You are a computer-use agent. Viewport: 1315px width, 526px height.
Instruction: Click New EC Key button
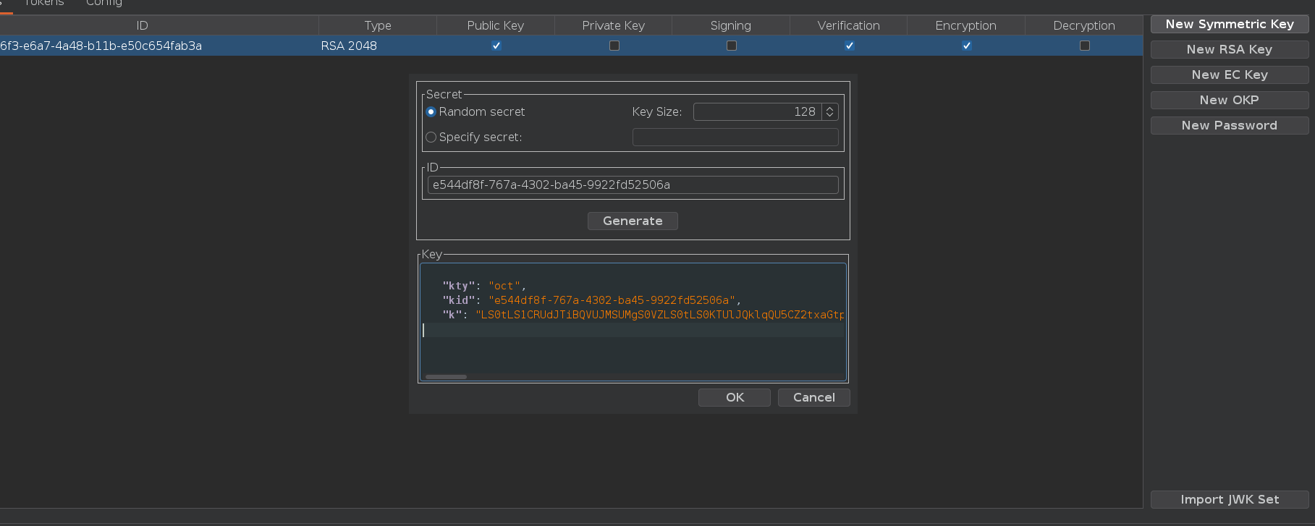coord(1230,75)
